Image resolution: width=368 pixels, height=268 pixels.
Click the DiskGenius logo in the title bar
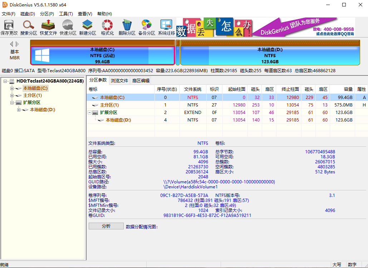[x=4, y=5]
